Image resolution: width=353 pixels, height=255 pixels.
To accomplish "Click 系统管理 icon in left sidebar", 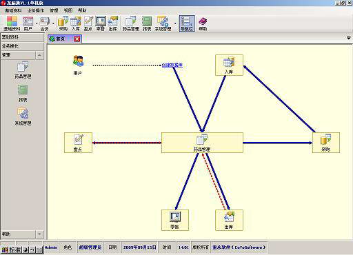I will point(23,116).
